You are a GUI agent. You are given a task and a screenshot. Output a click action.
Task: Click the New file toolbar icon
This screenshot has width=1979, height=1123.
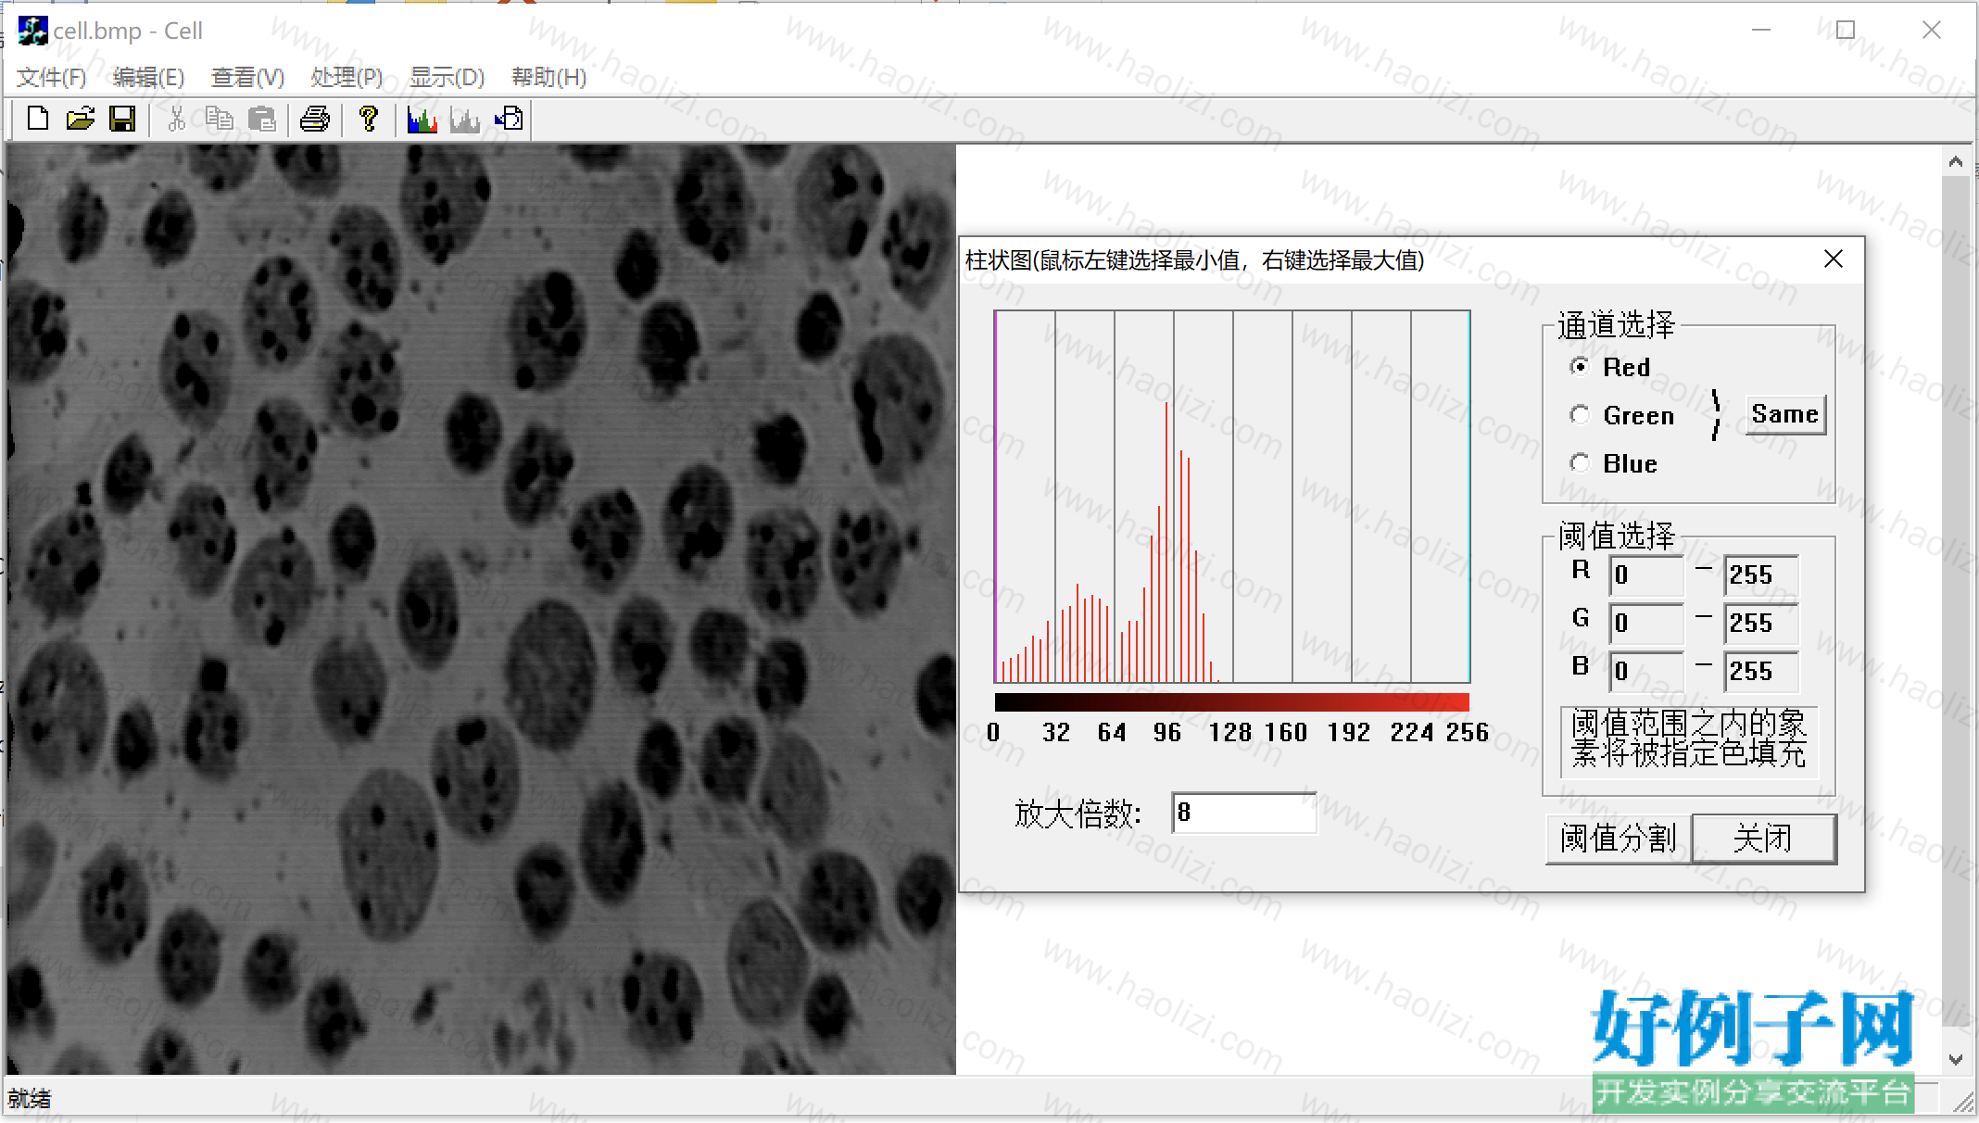point(38,120)
